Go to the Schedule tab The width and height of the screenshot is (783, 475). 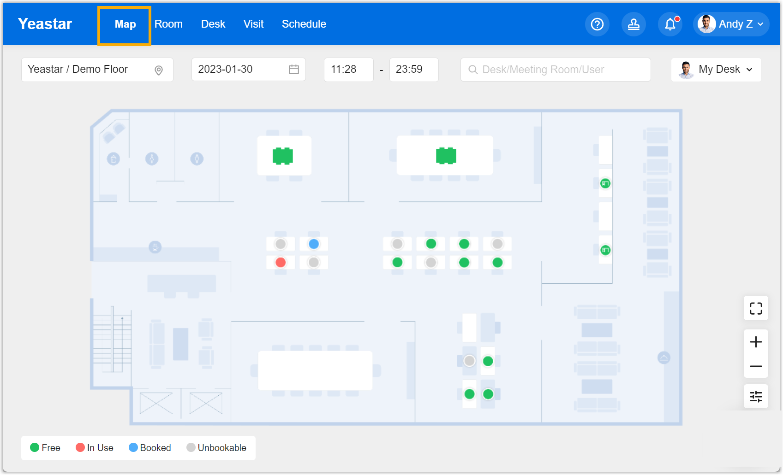304,24
